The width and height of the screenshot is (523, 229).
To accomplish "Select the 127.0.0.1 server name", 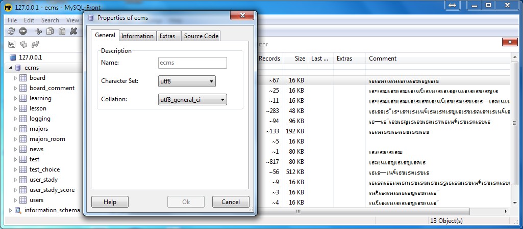I will pyautogui.click(x=30, y=58).
